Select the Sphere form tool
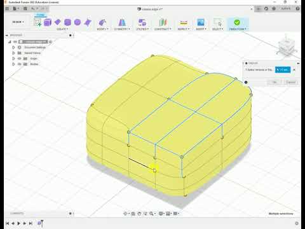Screen dimensions: 305x229 coord(78,22)
